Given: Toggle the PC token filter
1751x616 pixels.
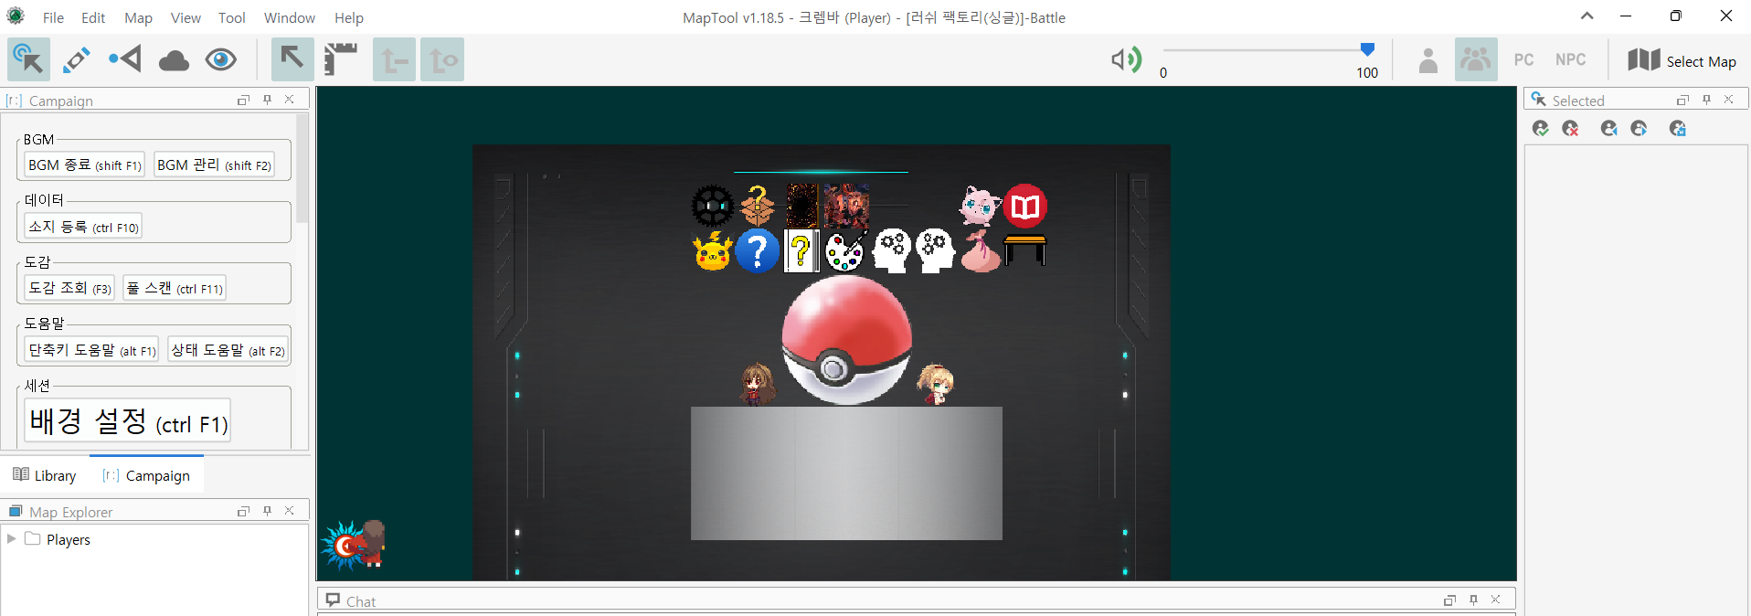Looking at the screenshot, I should point(1524,59).
